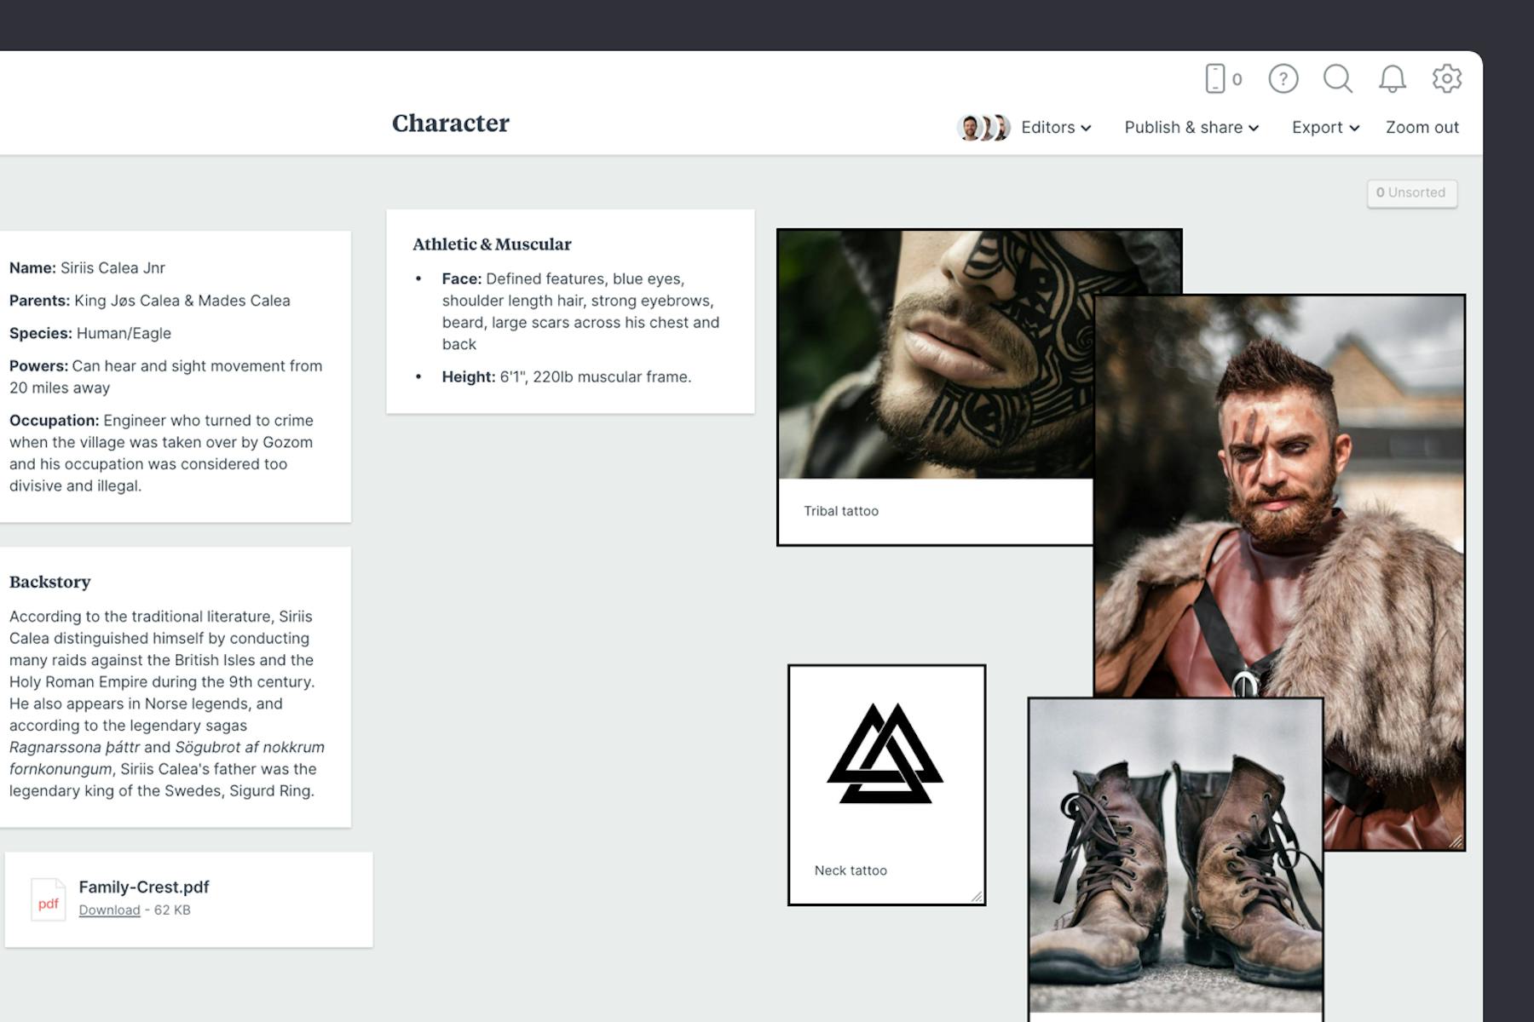
Task: Click the Character board title
Action: [x=450, y=123]
